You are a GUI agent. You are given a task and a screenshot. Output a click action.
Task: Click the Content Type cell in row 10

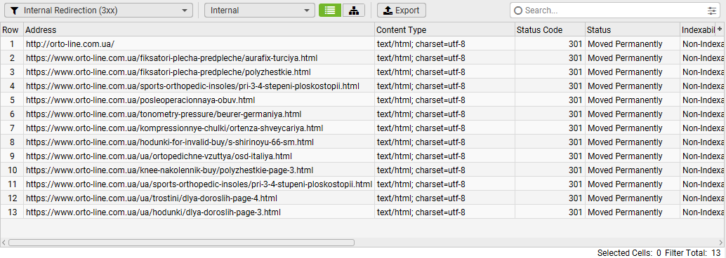[444, 170]
